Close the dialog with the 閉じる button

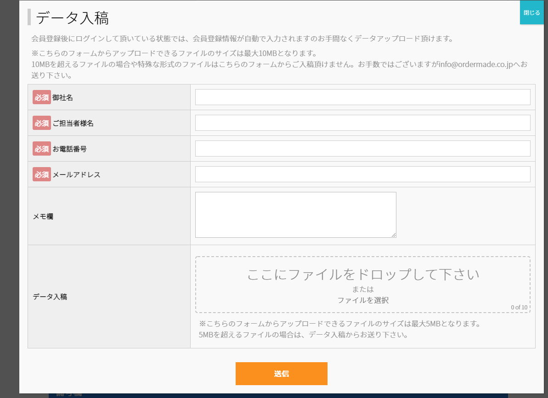pyautogui.click(x=531, y=13)
